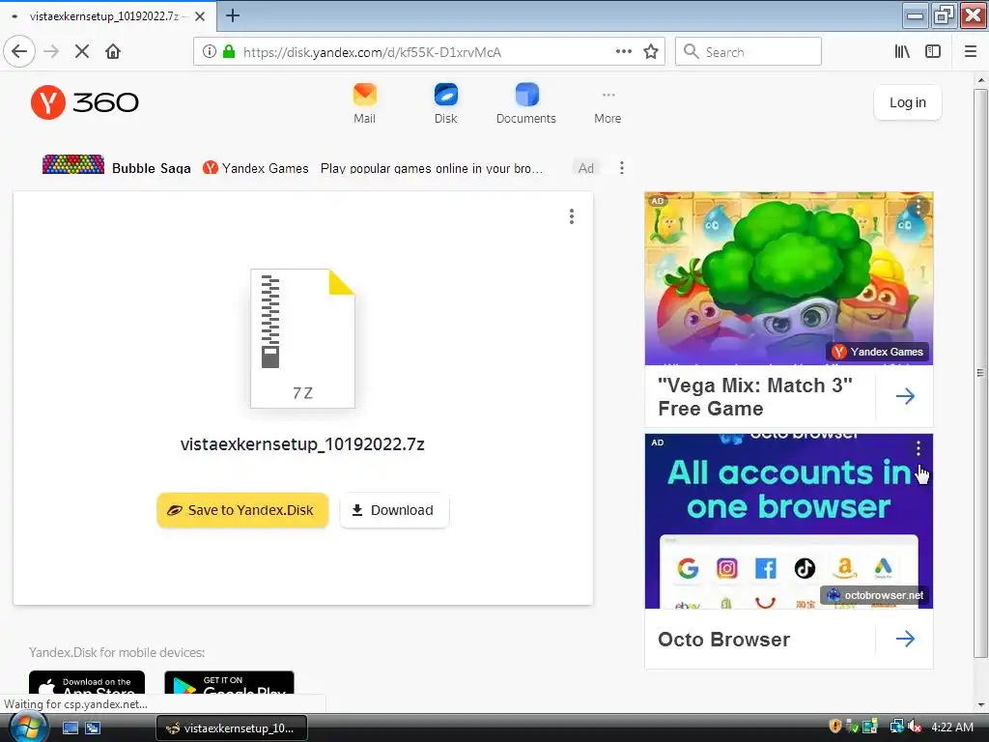Close the vistaexkernsetup tab
This screenshot has height=742, width=989.
coord(200,16)
